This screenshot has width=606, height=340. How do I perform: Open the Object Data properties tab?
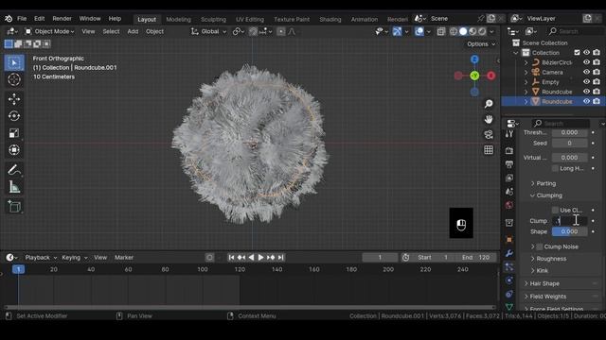coord(509,307)
